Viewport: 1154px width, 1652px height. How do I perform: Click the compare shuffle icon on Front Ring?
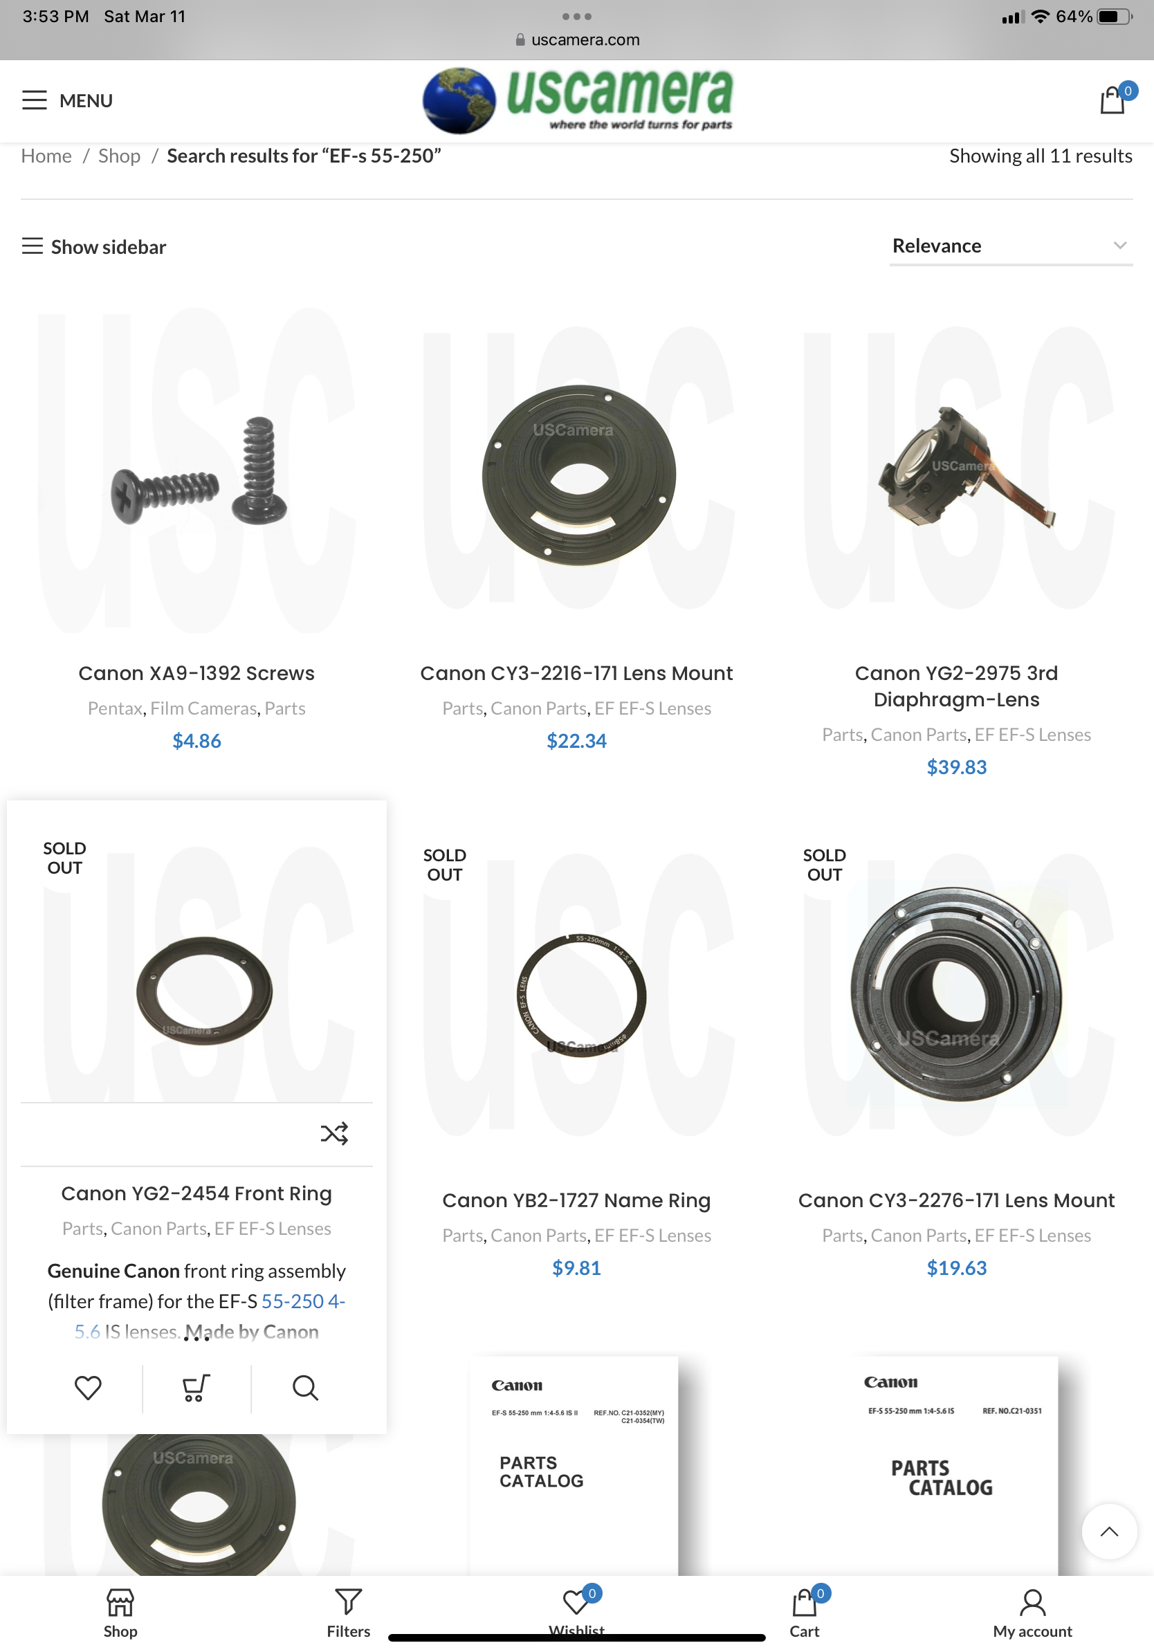click(335, 1133)
